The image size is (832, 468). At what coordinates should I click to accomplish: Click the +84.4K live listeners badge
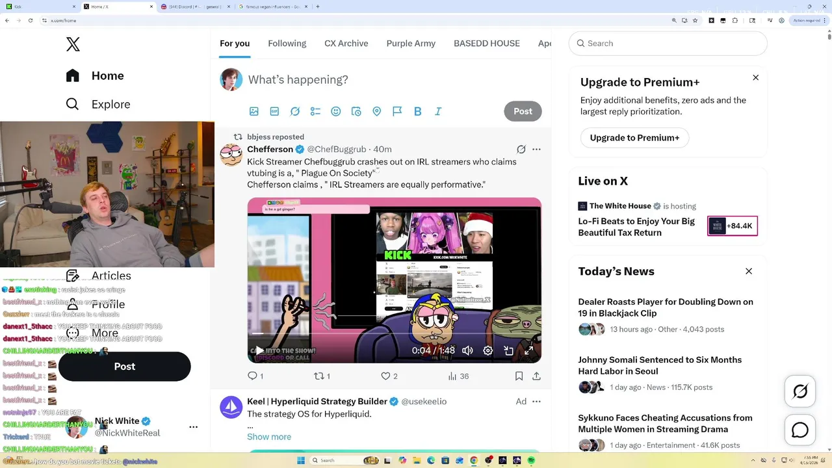(733, 226)
